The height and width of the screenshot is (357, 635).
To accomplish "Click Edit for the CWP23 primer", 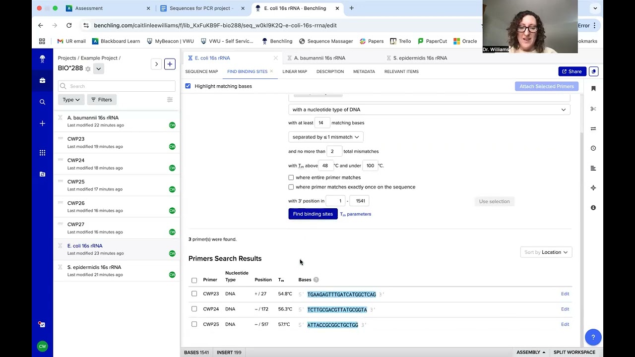I will click(565, 294).
